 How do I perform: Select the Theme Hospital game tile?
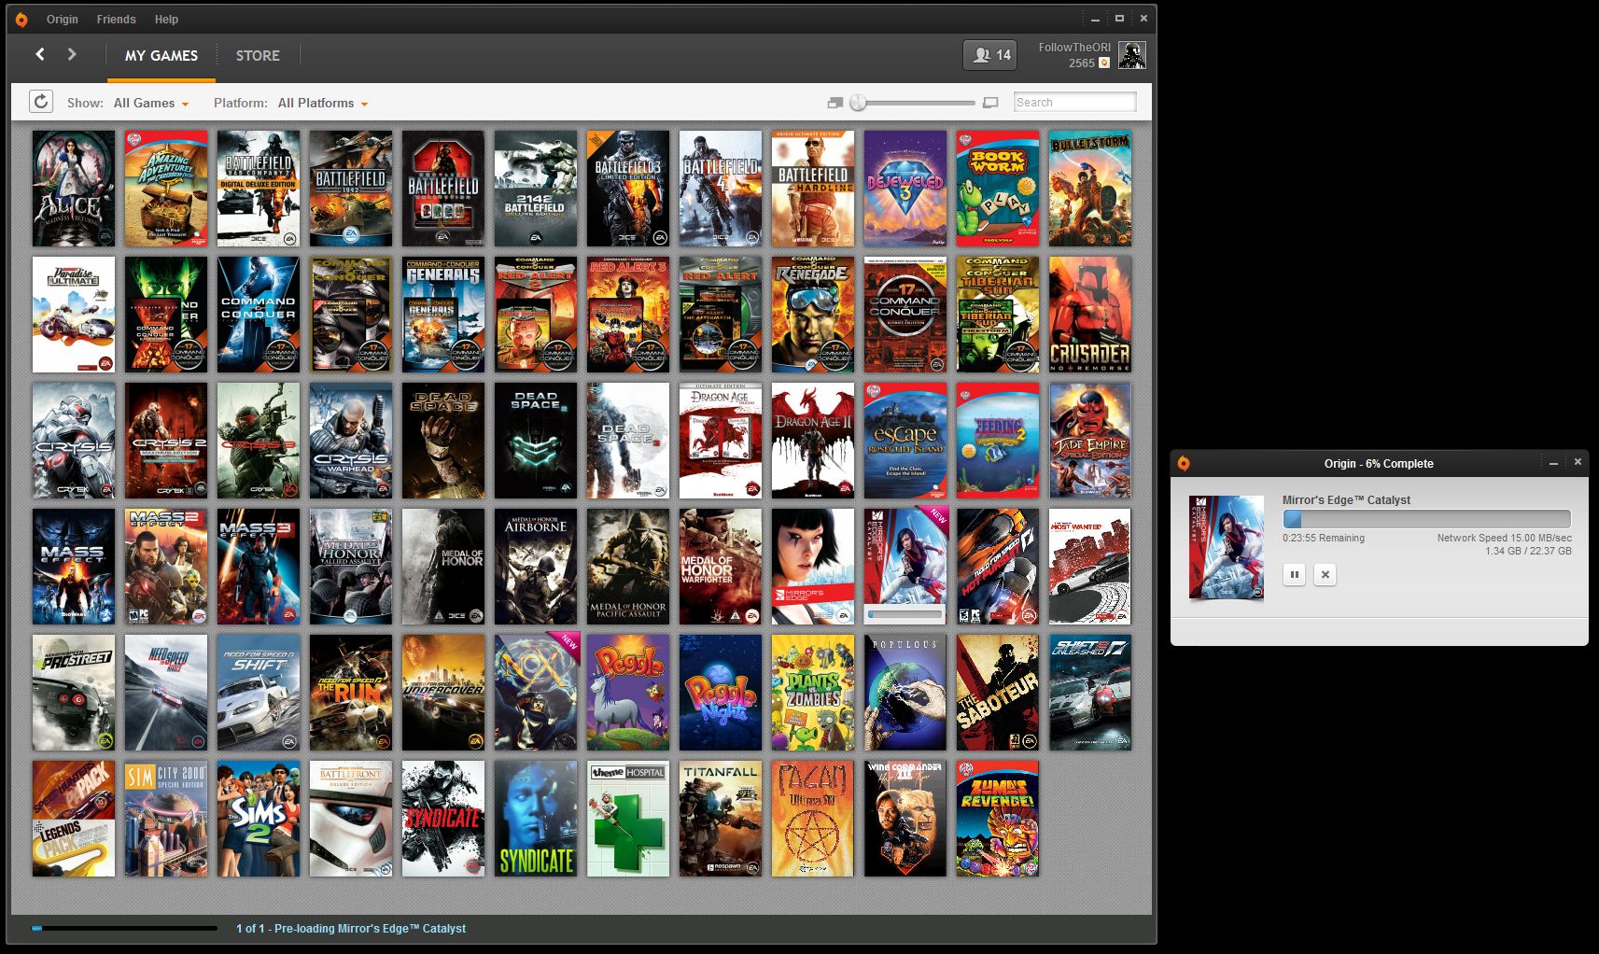(x=628, y=819)
